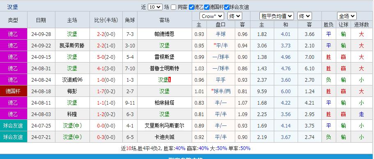Click the 比分(半场) column header
This screenshot has width=374, height=159.
point(106,20)
